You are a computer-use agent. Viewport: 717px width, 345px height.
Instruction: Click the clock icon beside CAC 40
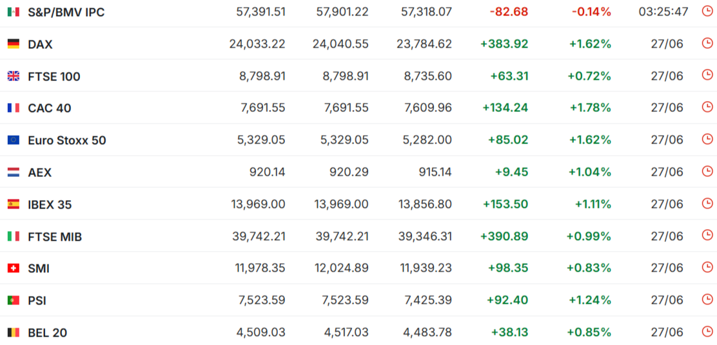707,107
